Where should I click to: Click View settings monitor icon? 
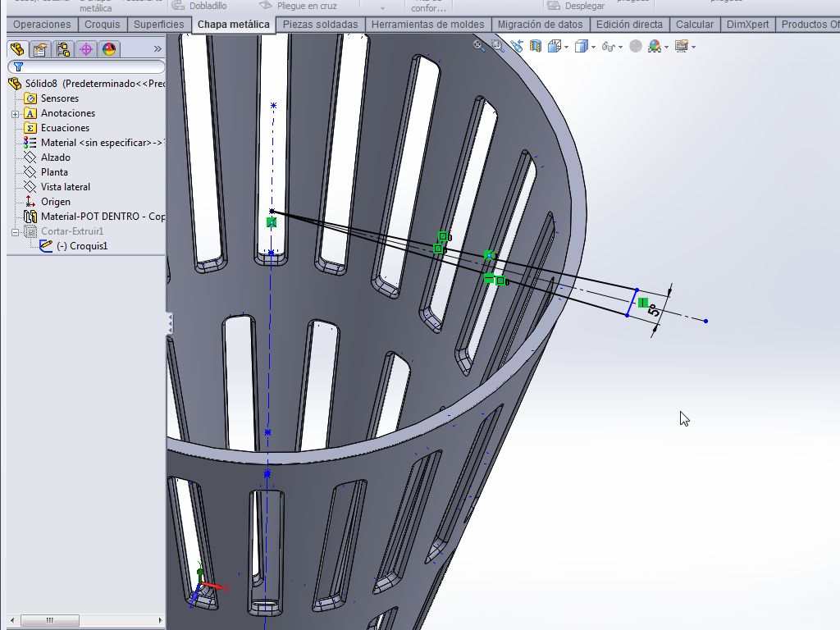click(681, 46)
